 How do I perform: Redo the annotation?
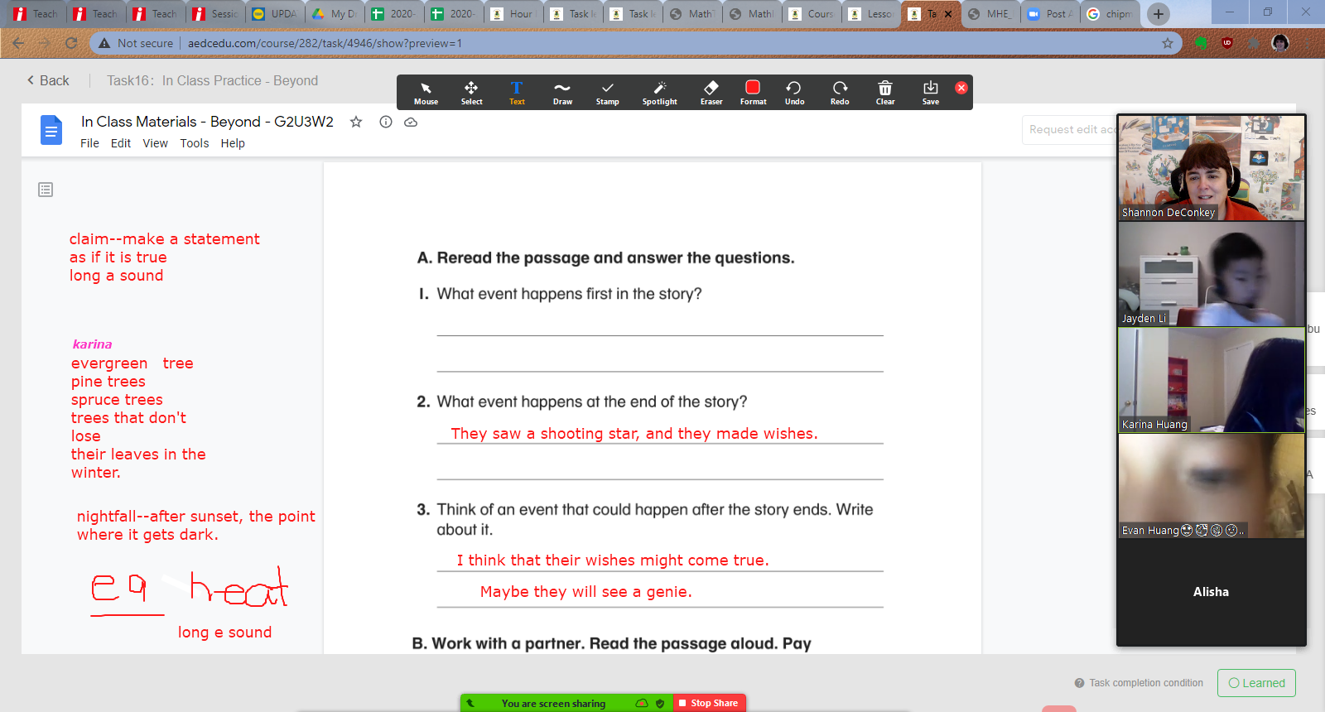pos(840,93)
